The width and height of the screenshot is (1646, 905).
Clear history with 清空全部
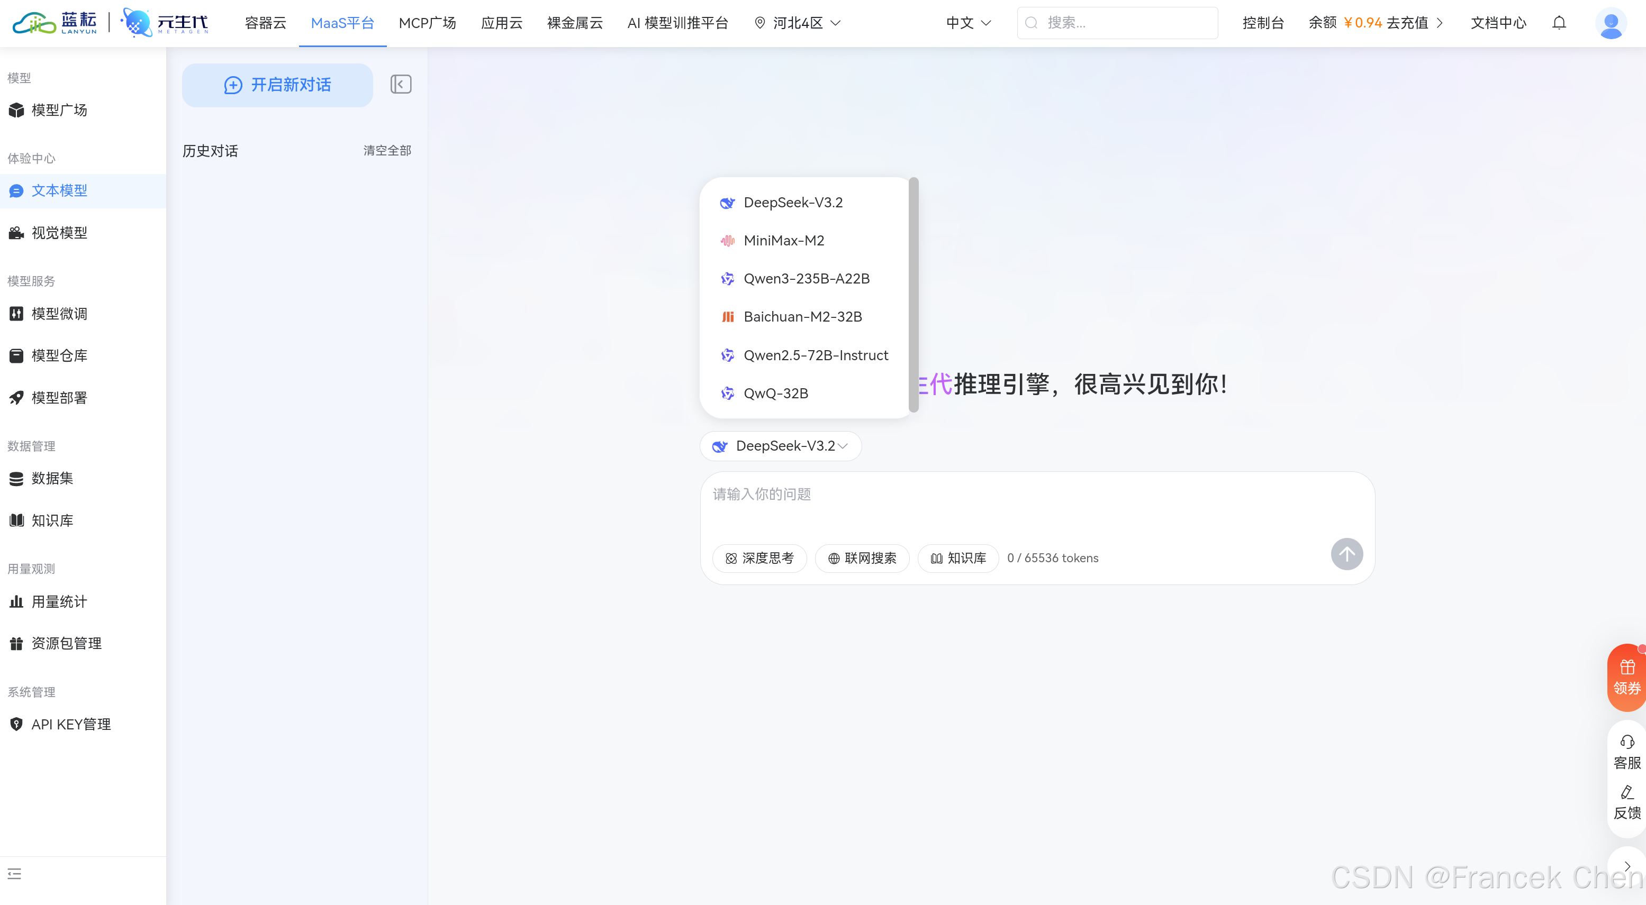click(x=386, y=150)
